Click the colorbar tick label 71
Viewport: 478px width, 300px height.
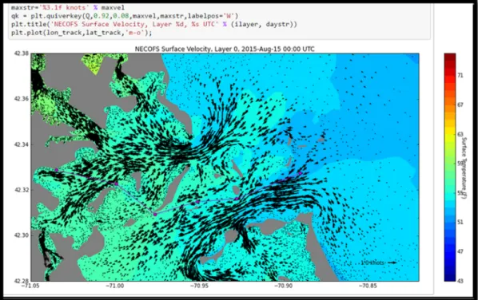point(460,76)
